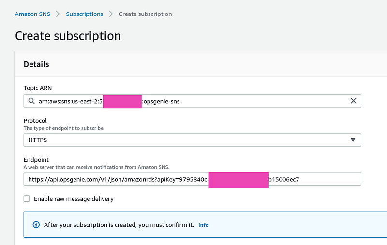Click the Endpoint field label
This screenshot has width=387, height=245.
pyautogui.click(x=36, y=160)
